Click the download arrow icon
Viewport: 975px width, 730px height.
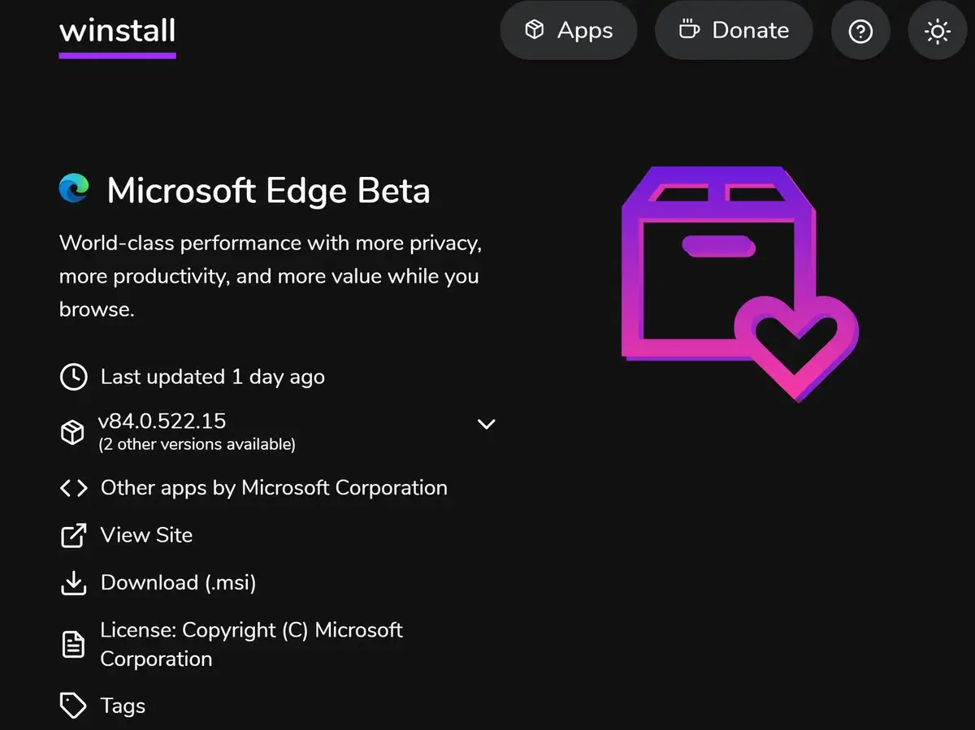coord(73,582)
